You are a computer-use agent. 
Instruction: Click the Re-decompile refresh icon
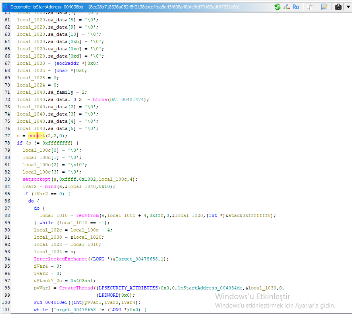(x=277, y=7)
